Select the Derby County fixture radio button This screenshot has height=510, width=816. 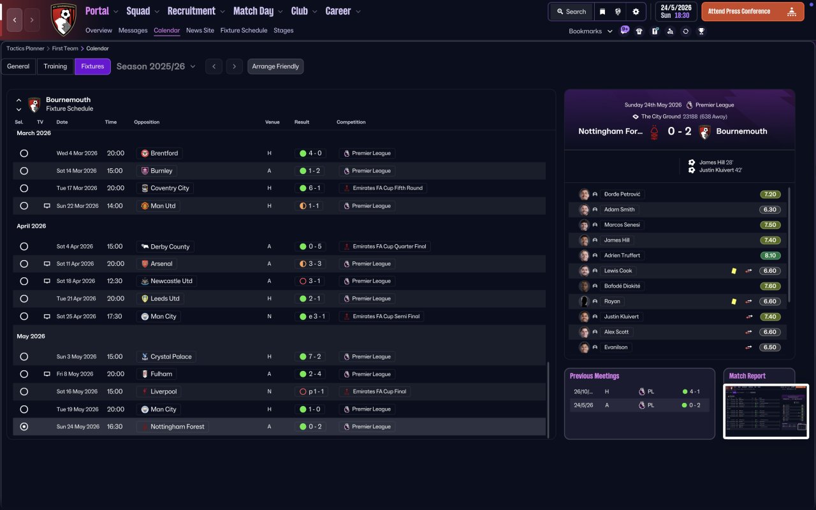tap(24, 247)
